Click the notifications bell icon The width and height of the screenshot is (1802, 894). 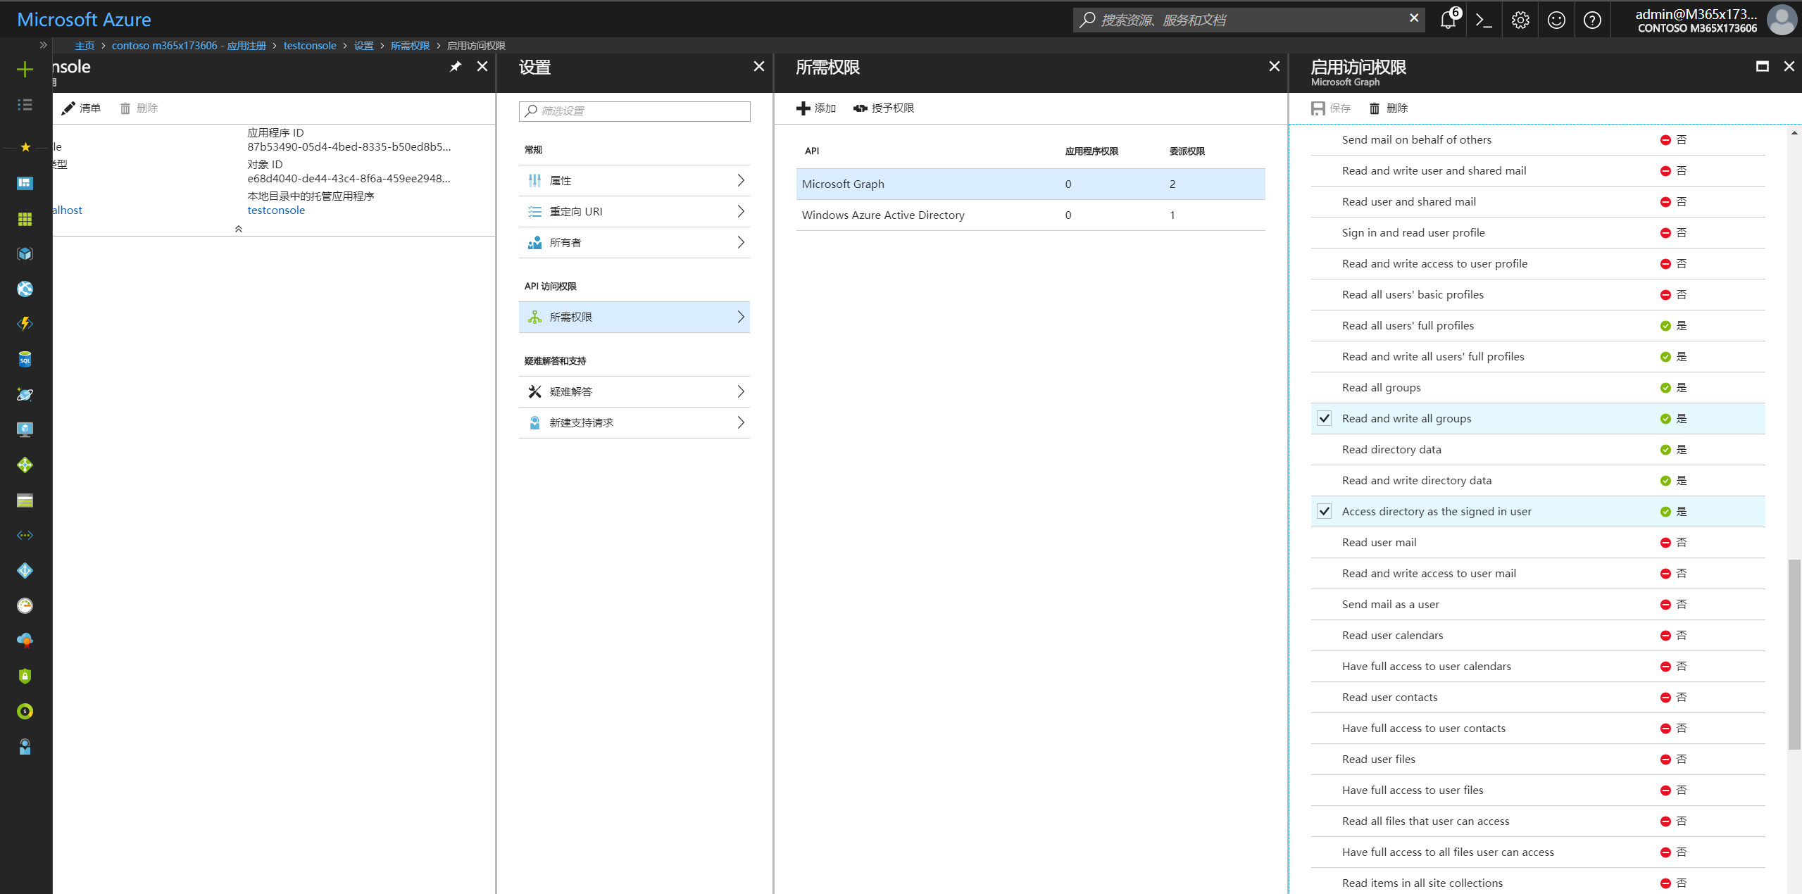(x=1448, y=20)
